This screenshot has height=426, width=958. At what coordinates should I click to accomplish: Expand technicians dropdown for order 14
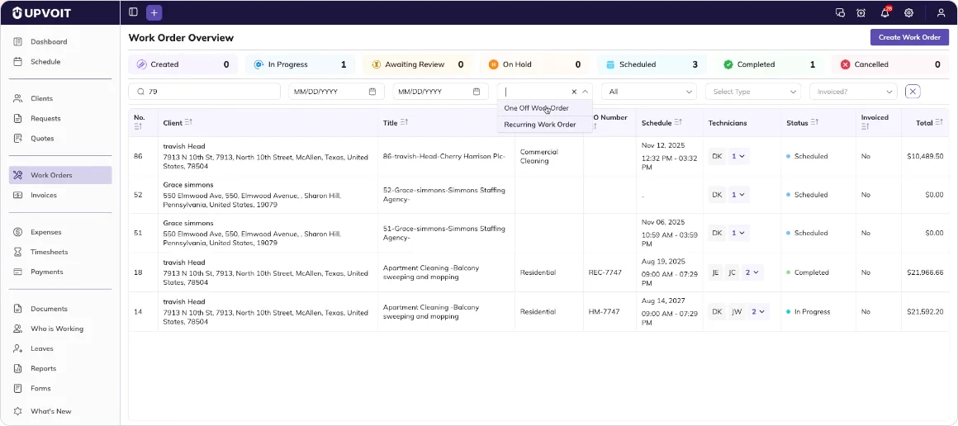pos(758,312)
